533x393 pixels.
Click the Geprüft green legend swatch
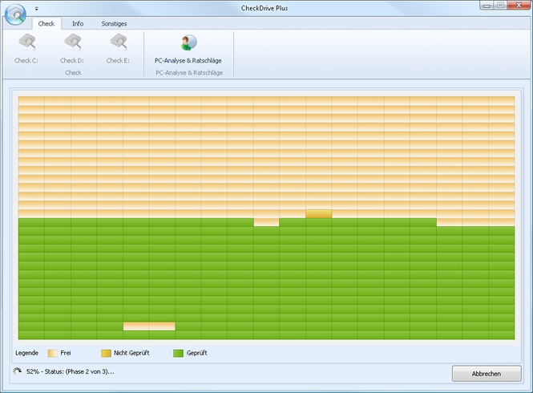(178, 353)
